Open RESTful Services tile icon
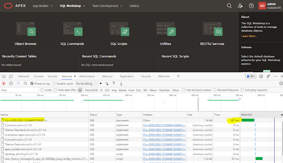 click(x=213, y=29)
